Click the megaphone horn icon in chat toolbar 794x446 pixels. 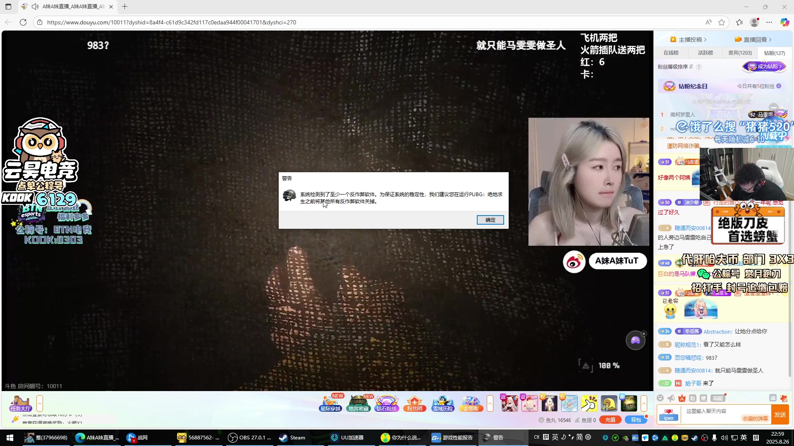click(671, 398)
